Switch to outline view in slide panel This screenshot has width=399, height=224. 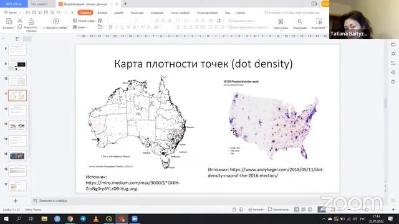(17, 39)
